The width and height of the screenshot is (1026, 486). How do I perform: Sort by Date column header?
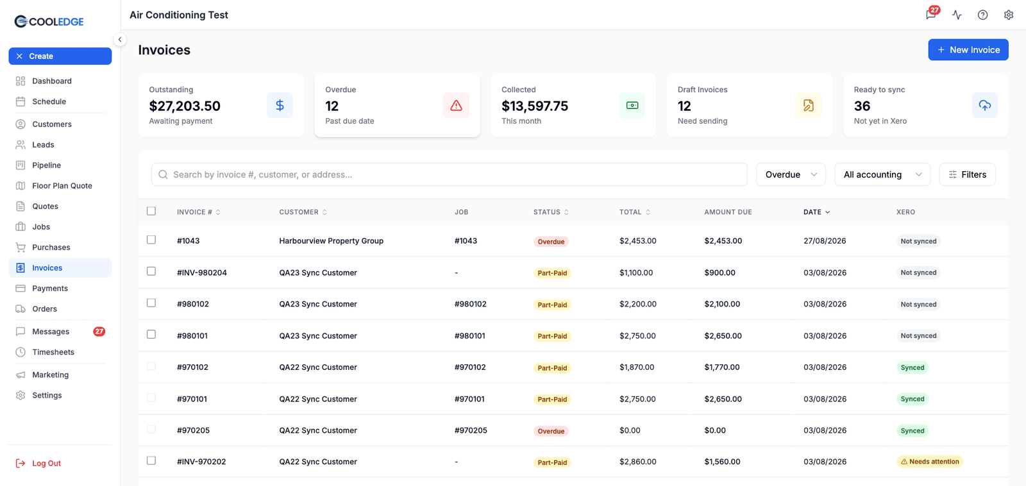coord(817,212)
